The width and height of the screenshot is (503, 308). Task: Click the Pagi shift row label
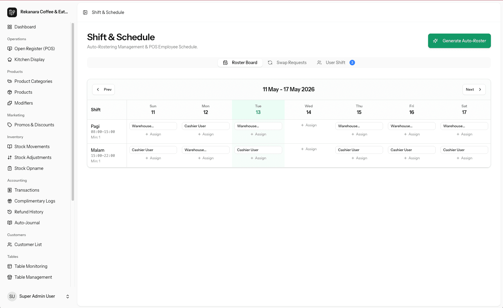click(107, 131)
